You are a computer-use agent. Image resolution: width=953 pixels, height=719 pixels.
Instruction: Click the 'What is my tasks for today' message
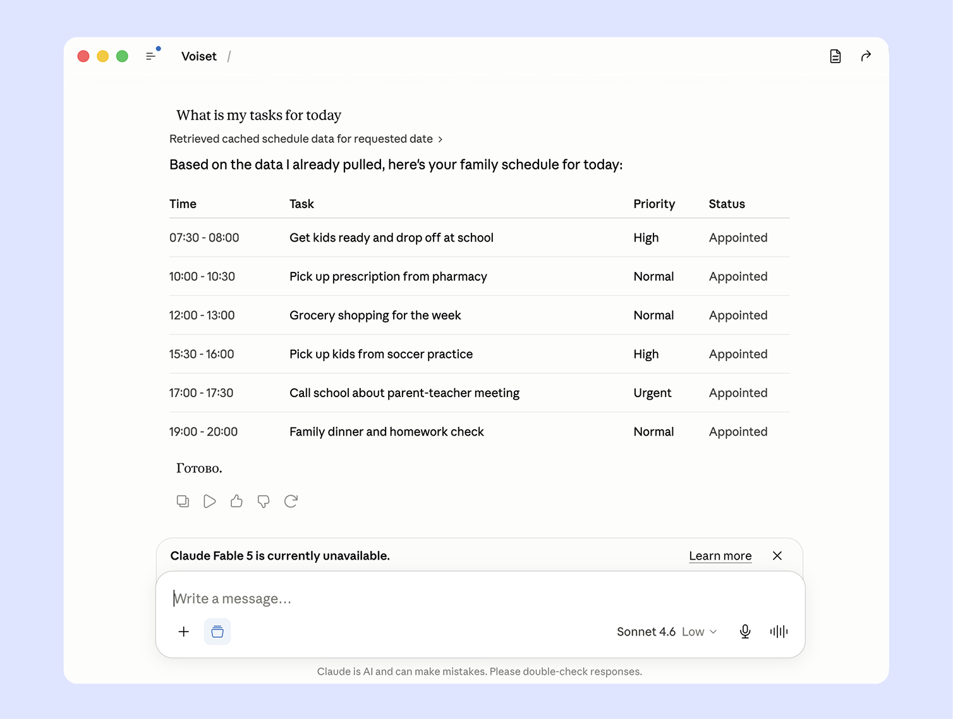[x=258, y=115]
